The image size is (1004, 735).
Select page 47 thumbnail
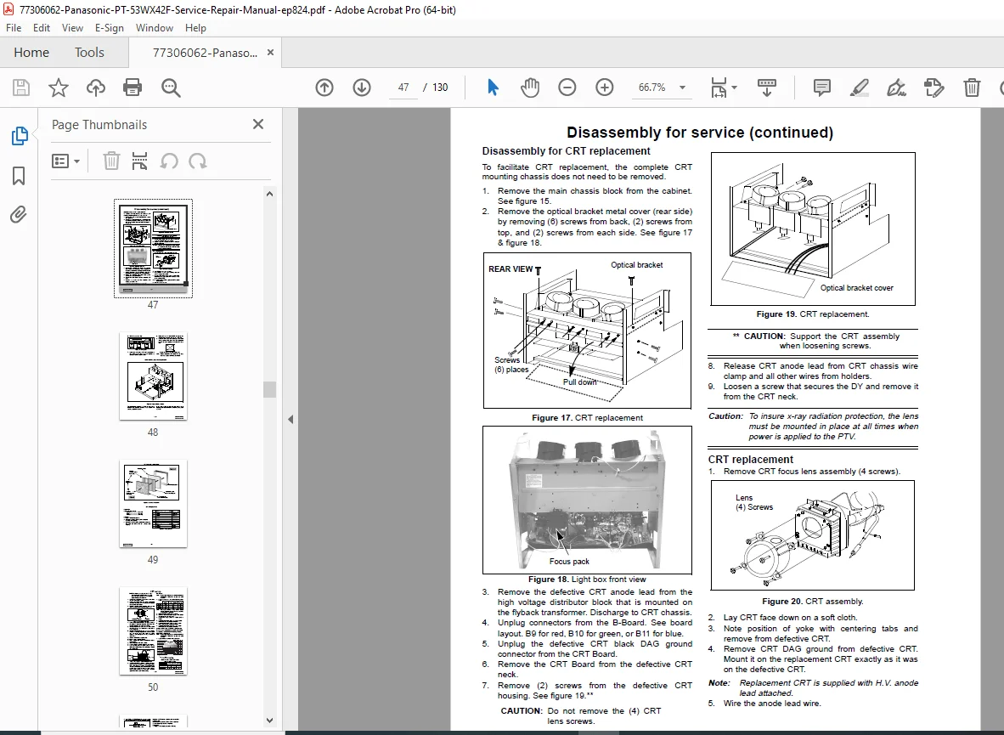click(153, 249)
